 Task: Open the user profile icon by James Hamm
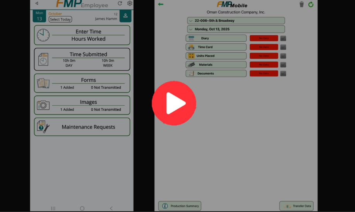click(x=125, y=16)
